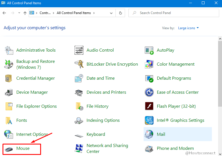Image resolution: width=222 pixels, height=156 pixels.
Task: Open the View by Large icons dropdown
Action: click(x=188, y=28)
